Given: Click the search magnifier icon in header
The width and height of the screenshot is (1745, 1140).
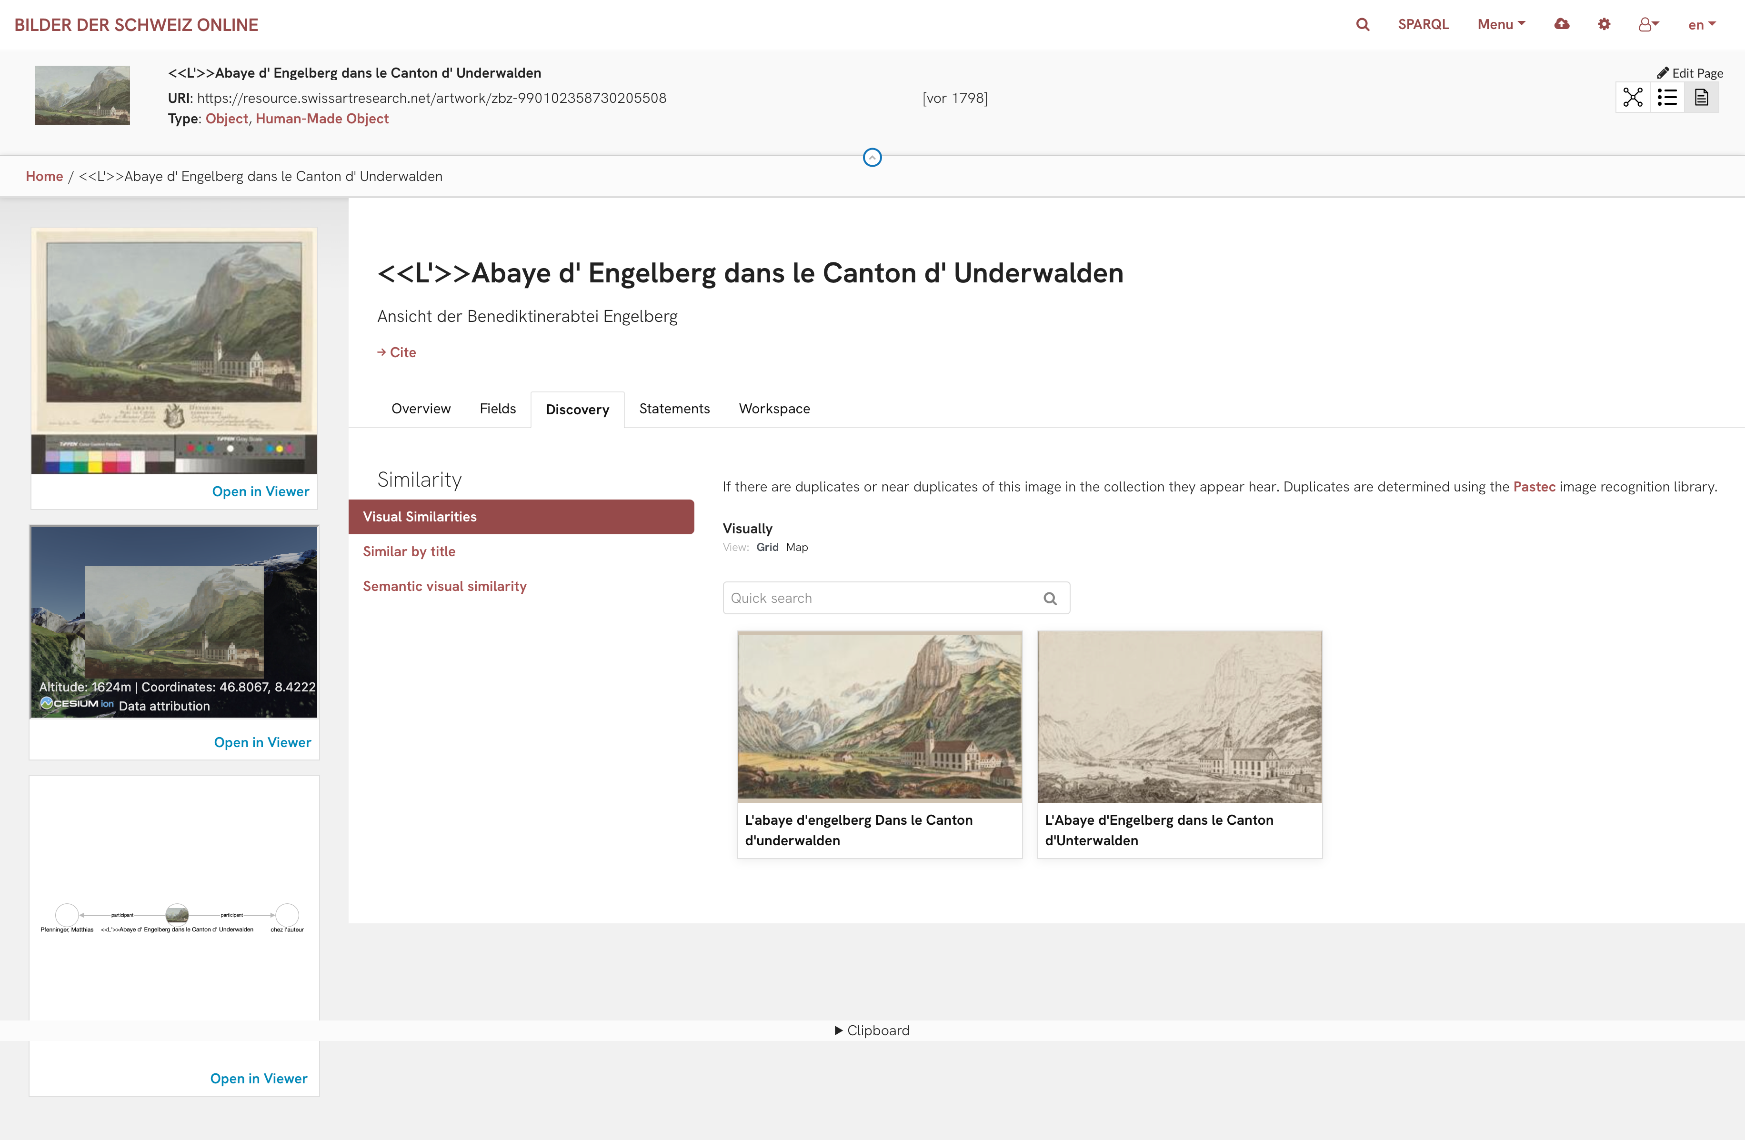Looking at the screenshot, I should [1362, 24].
